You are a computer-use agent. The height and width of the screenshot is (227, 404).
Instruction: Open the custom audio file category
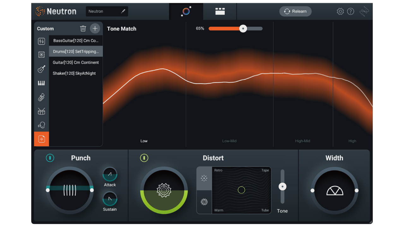[41, 139]
